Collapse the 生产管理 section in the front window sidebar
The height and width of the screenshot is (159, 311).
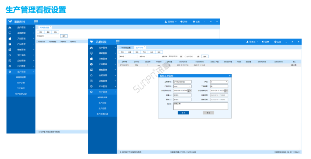pyautogui.click(x=102, y=92)
